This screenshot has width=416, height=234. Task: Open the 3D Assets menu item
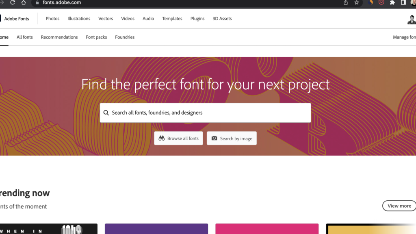point(222,19)
